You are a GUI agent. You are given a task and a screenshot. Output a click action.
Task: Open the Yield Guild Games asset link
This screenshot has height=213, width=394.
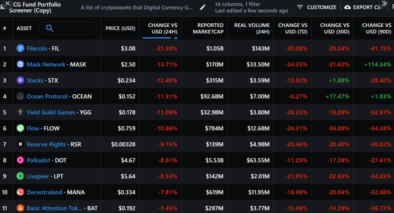(x=51, y=112)
